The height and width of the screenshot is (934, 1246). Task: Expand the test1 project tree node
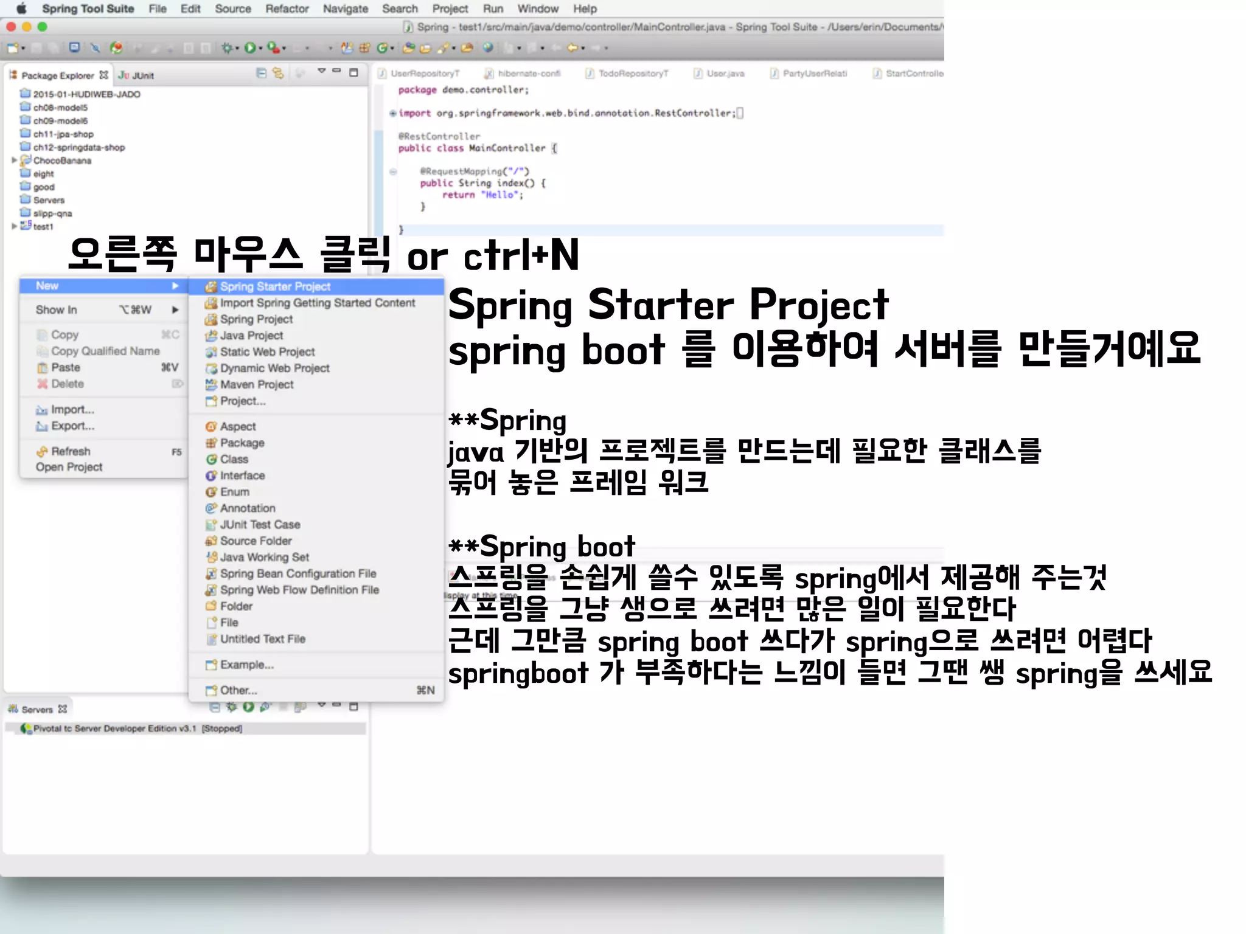[14, 226]
